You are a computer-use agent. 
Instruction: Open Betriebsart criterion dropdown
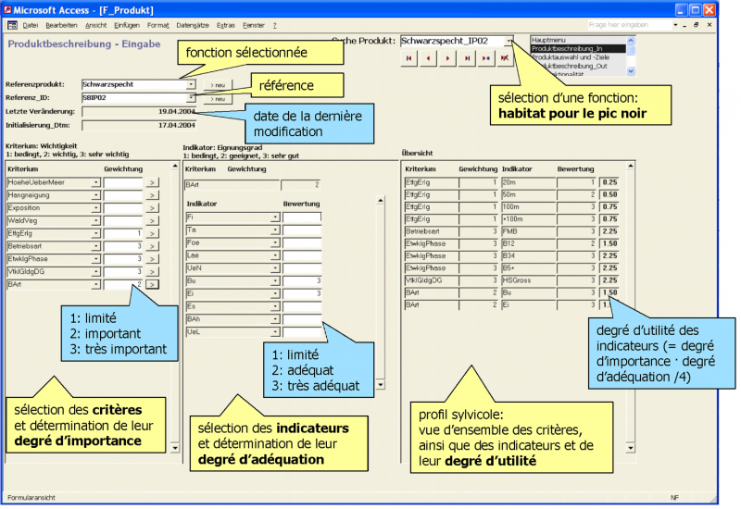pos(96,246)
